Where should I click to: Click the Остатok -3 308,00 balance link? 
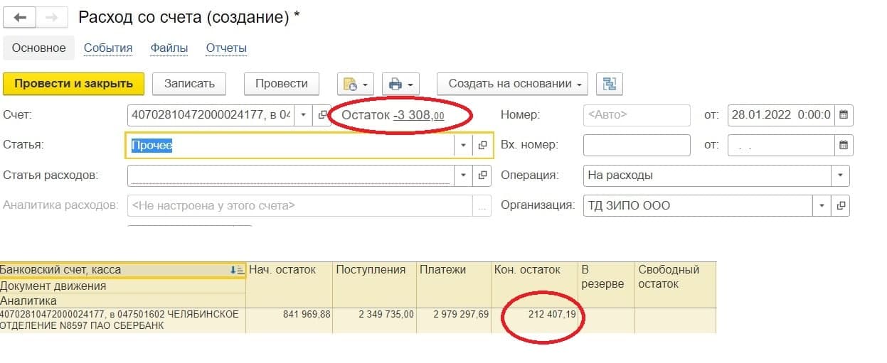coord(418,115)
